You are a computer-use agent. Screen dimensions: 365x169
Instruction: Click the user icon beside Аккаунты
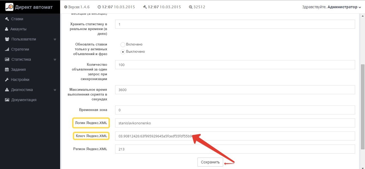[x=7, y=29]
